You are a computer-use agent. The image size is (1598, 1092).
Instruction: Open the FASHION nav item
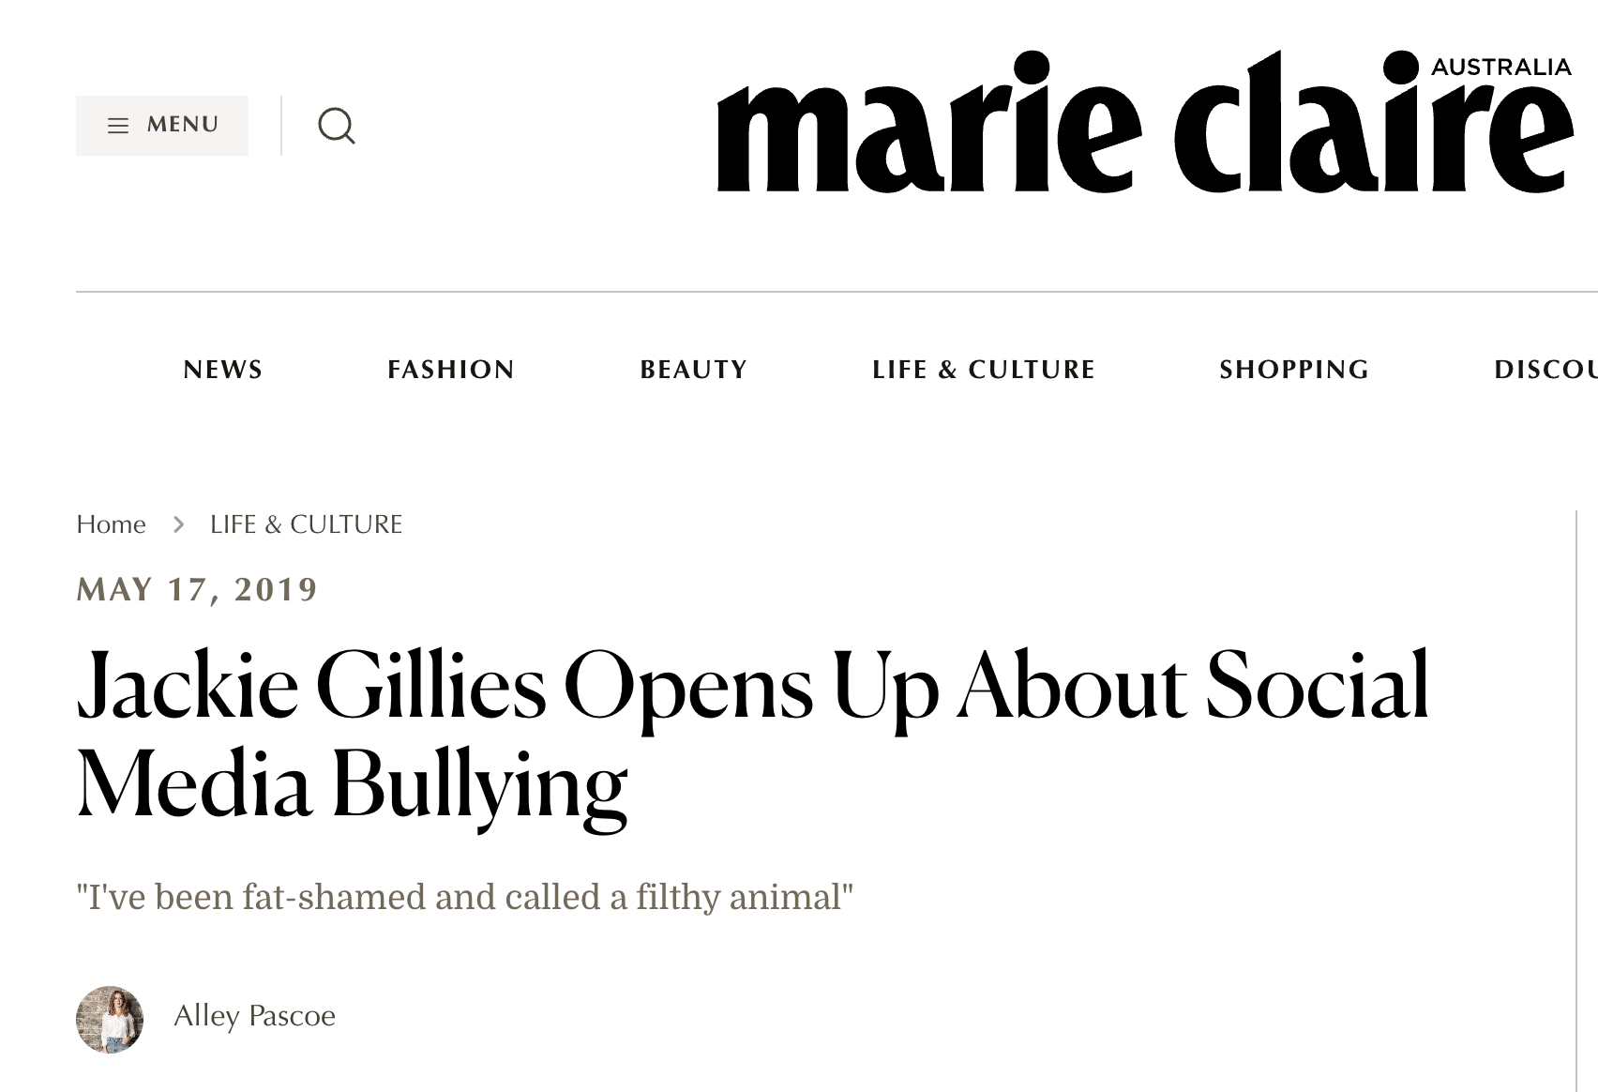(x=451, y=370)
